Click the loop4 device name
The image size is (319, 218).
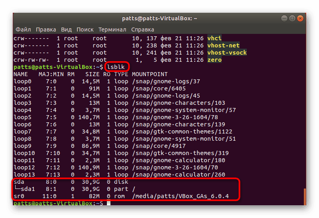pyautogui.click(x=22, y=110)
